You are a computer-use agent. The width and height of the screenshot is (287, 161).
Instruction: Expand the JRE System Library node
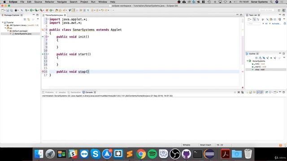pos(5,25)
